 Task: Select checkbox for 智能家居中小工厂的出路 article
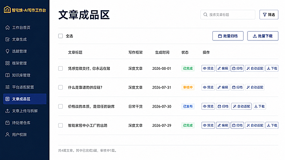coord(61,125)
